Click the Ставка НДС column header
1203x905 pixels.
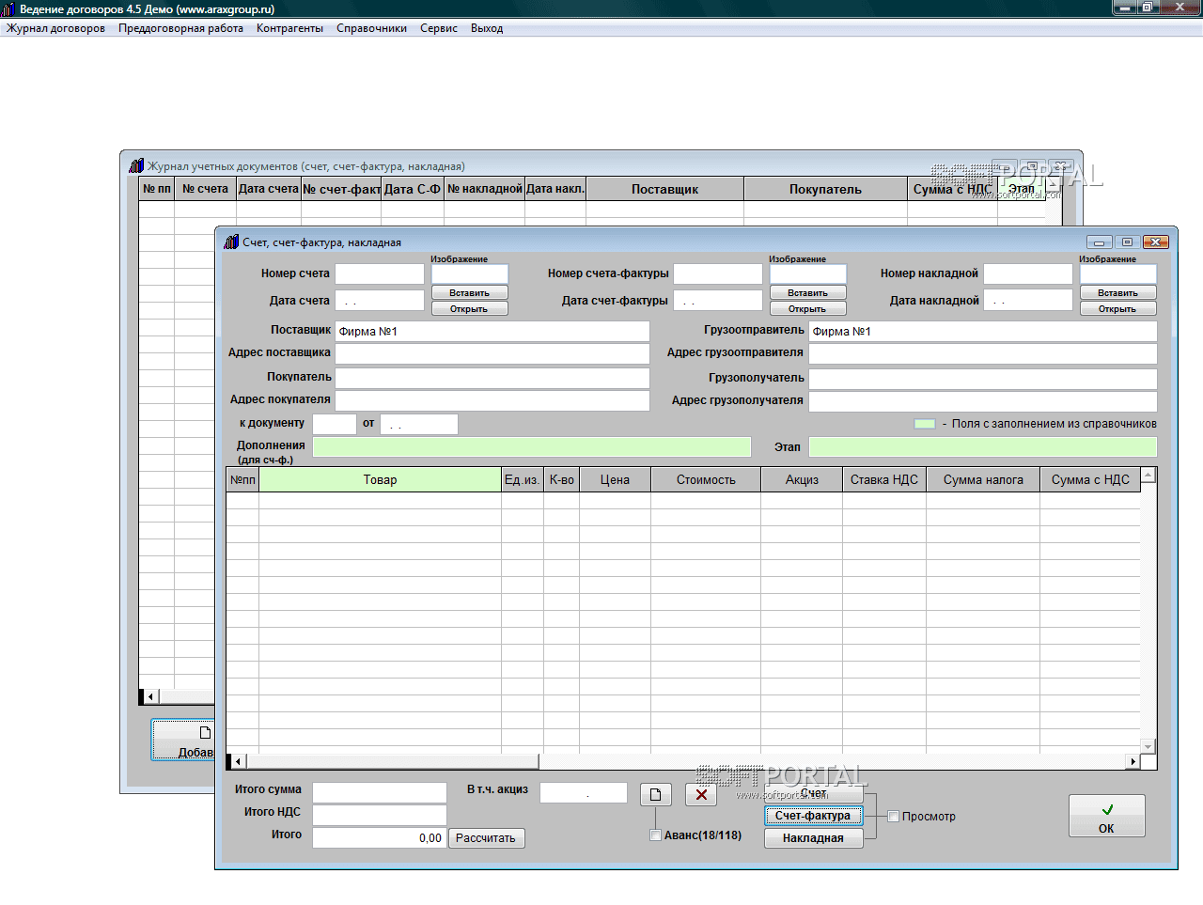(x=884, y=479)
